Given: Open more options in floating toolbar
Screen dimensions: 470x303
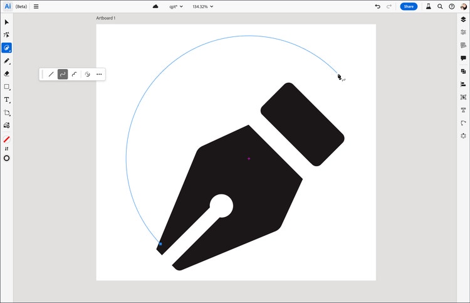Looking at the screenshot, I should tap(99, 74).
